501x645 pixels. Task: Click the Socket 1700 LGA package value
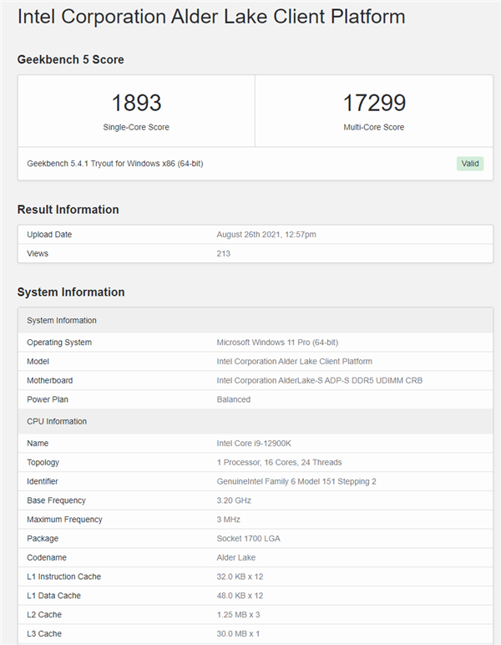coord(249,539)
